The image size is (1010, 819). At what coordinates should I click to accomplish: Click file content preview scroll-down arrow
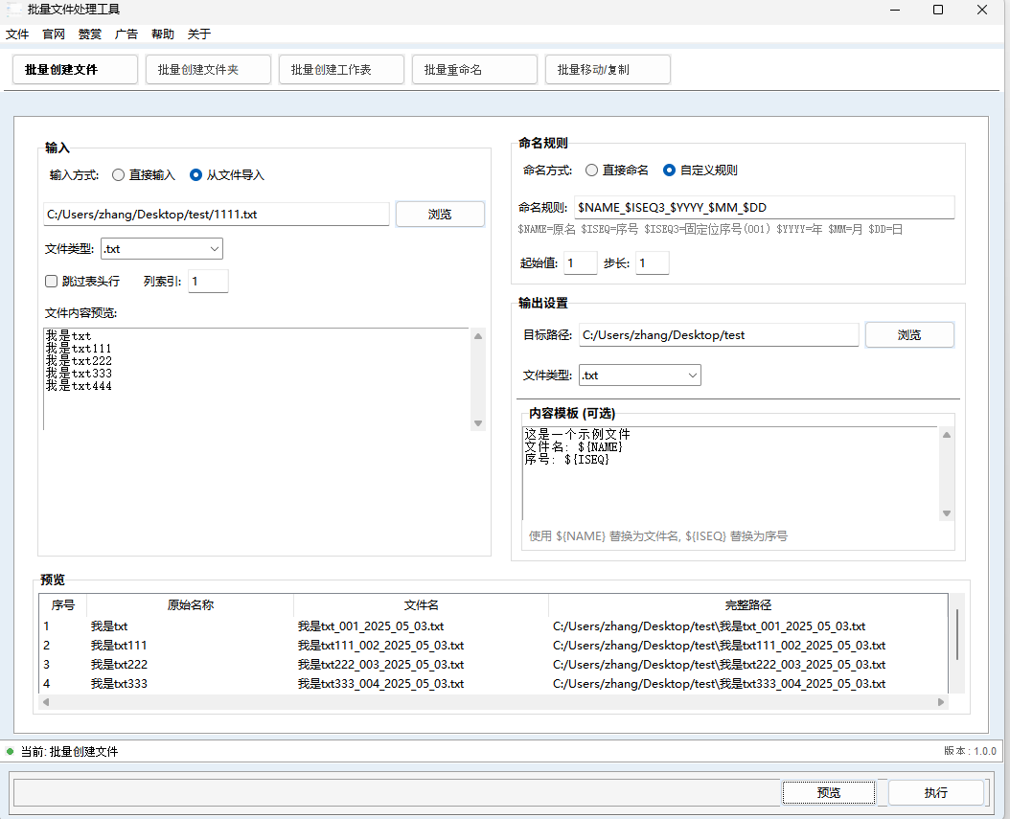tap(478, 422)
